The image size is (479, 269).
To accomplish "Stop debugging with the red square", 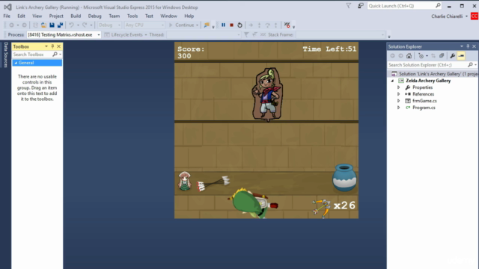I will tap(231, 25).
